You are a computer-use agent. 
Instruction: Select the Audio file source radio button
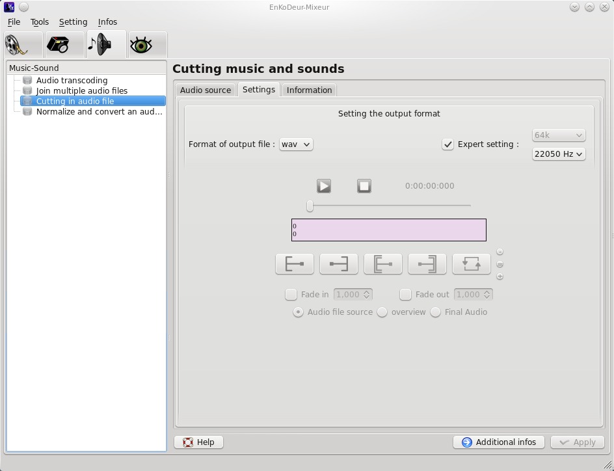click(298, 312)
